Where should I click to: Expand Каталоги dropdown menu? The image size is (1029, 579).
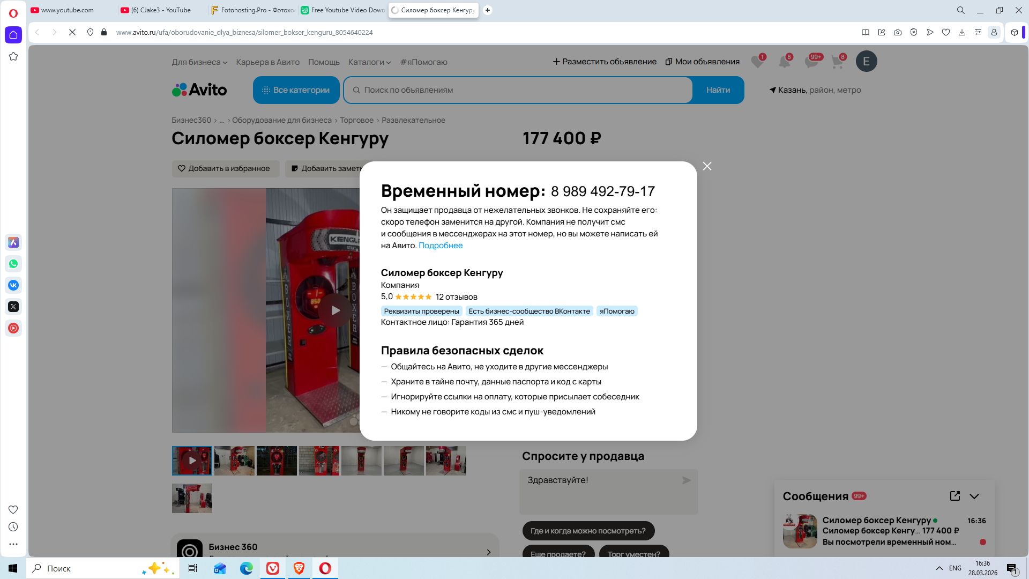coord(369,62)
